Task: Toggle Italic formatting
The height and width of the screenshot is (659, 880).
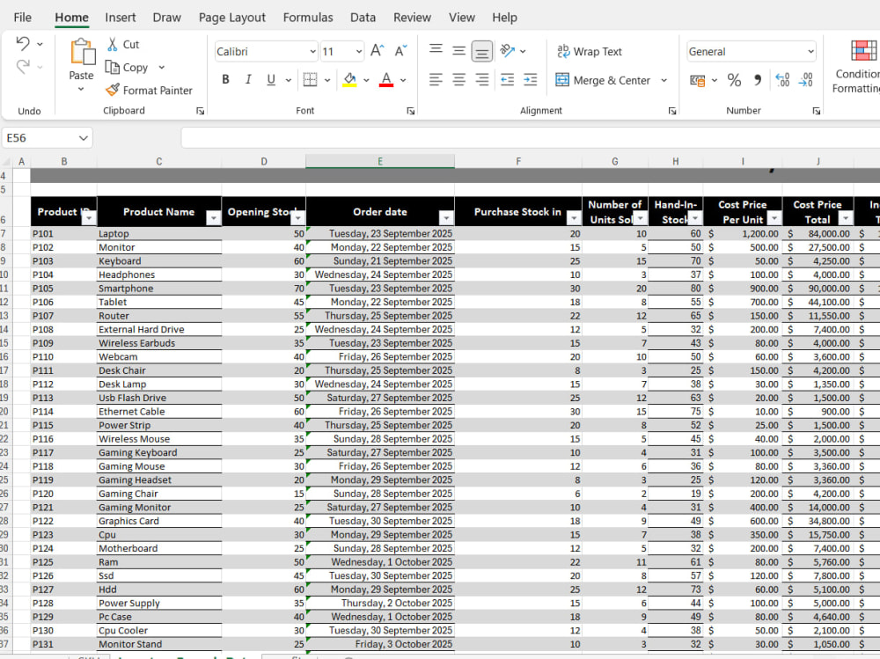Action: point(248,80)
